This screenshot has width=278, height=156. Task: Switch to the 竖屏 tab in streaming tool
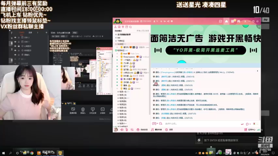[30, 33]
